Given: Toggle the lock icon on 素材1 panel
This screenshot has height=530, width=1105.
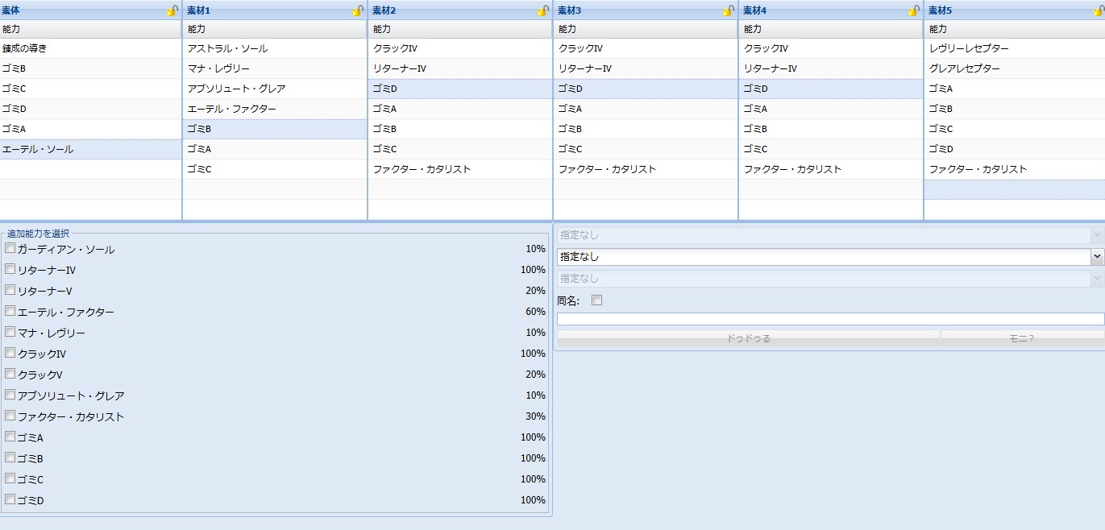Looking at the screenshot, I should coord(358,10).
